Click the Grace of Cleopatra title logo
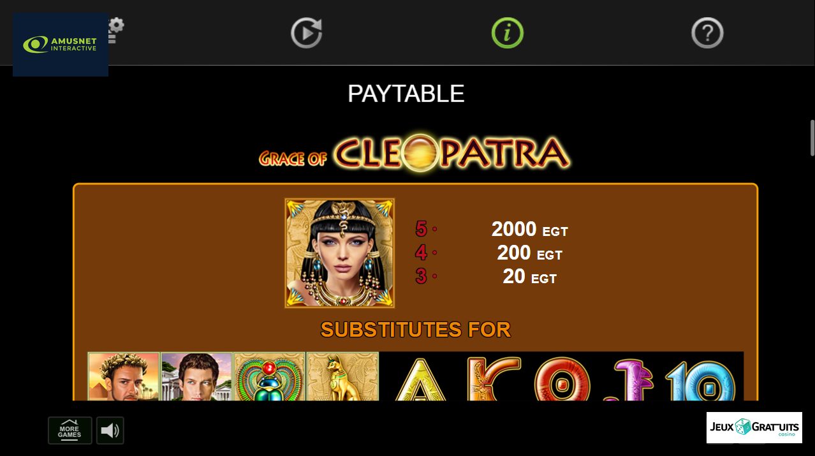 [415, 153]
